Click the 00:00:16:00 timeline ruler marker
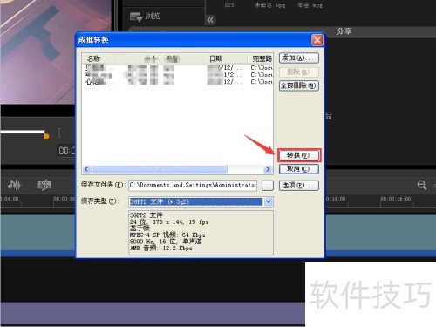 [x=396, y=199]
